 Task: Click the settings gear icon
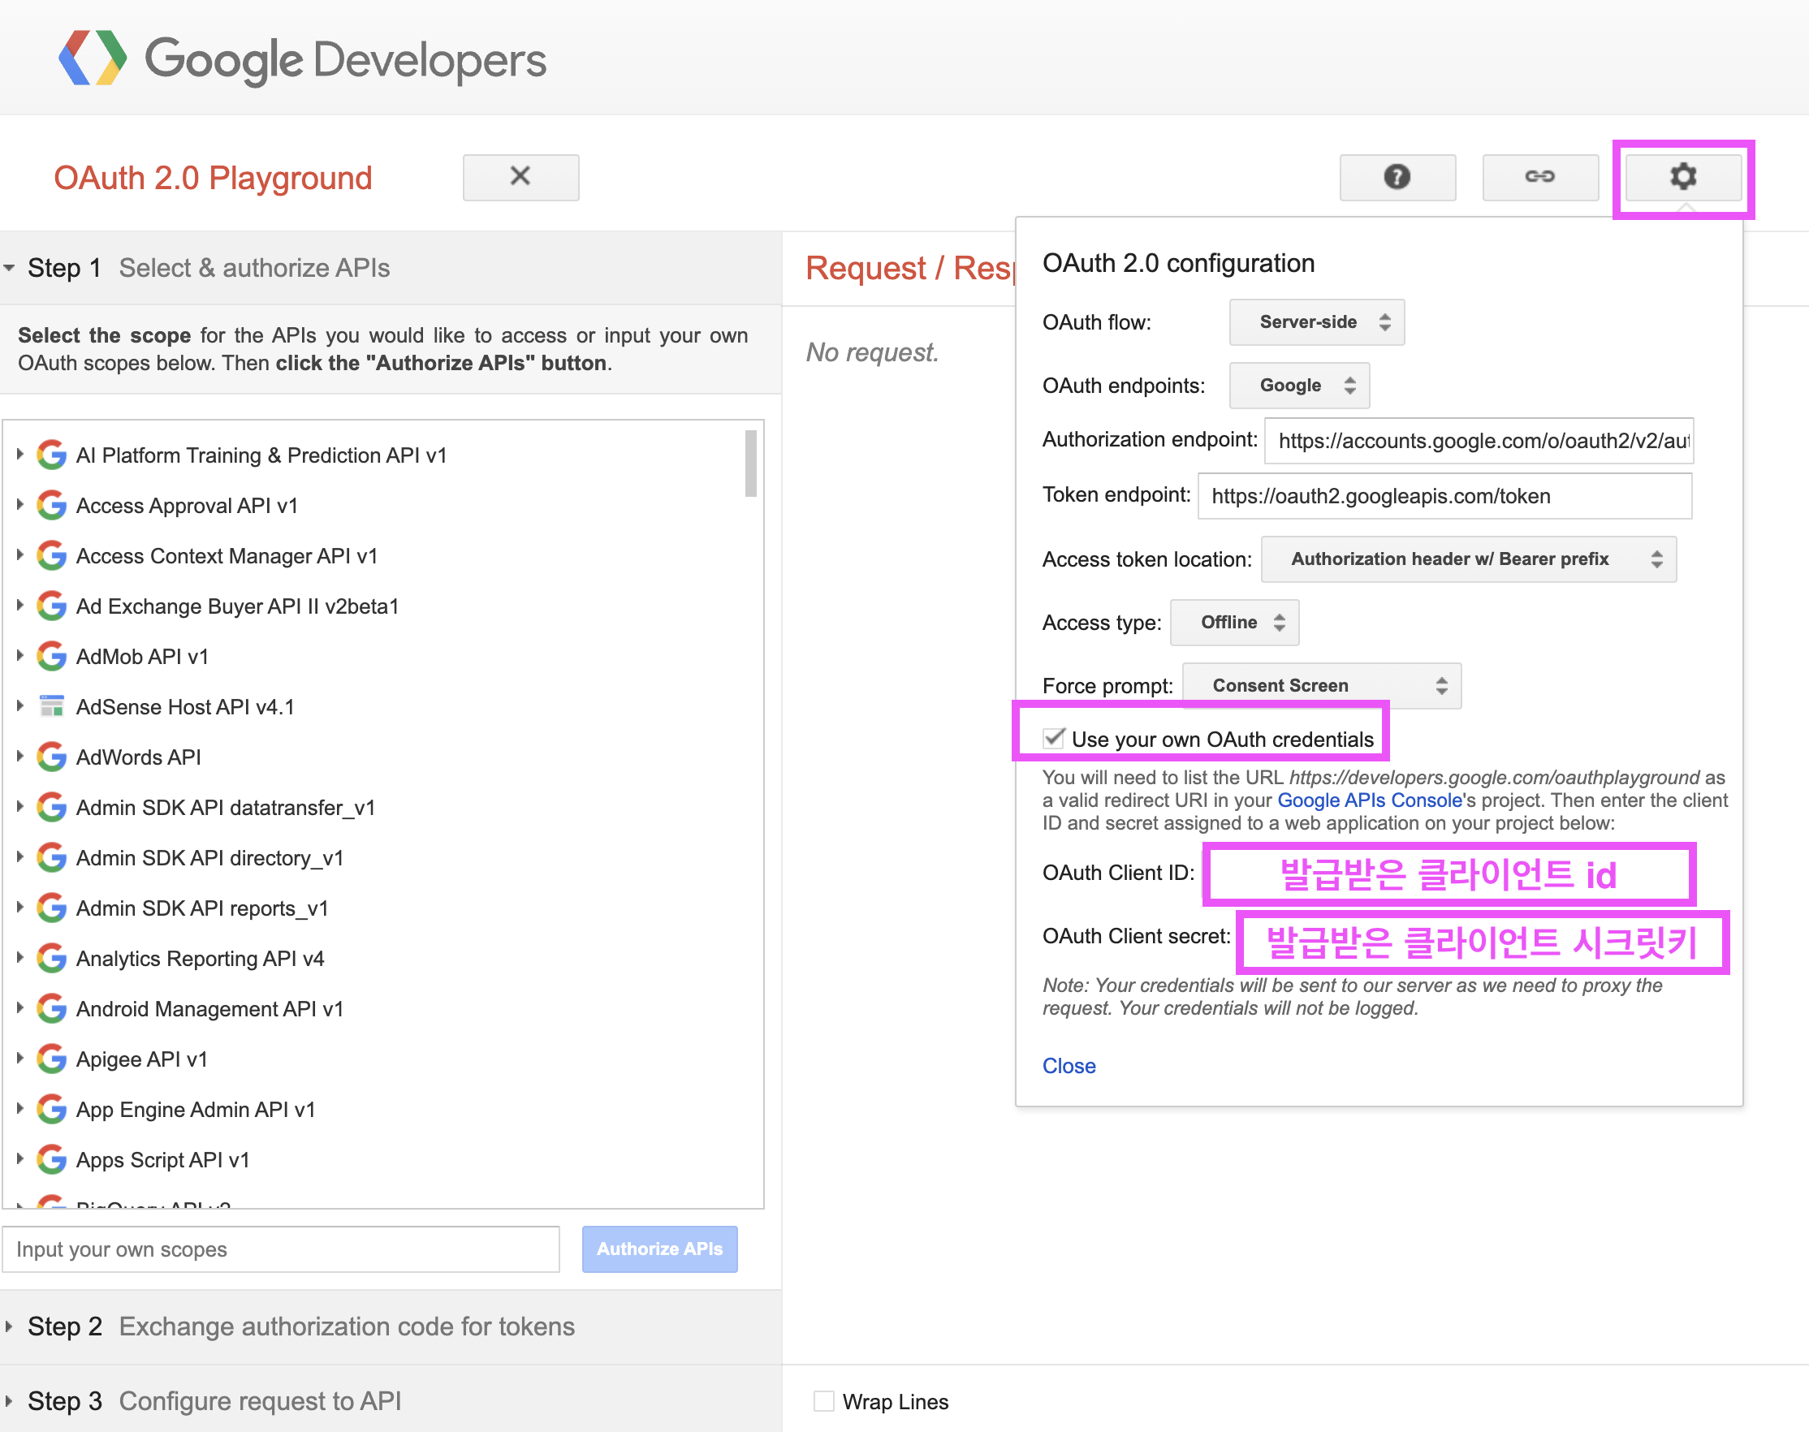pyautogui.click(x=1682, y=177)
